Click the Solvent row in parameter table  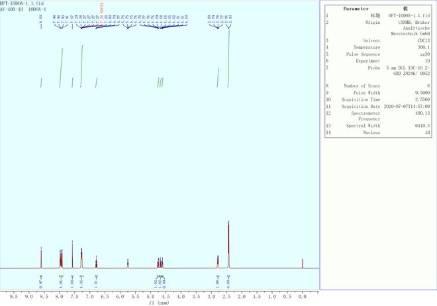pos(377,40)
